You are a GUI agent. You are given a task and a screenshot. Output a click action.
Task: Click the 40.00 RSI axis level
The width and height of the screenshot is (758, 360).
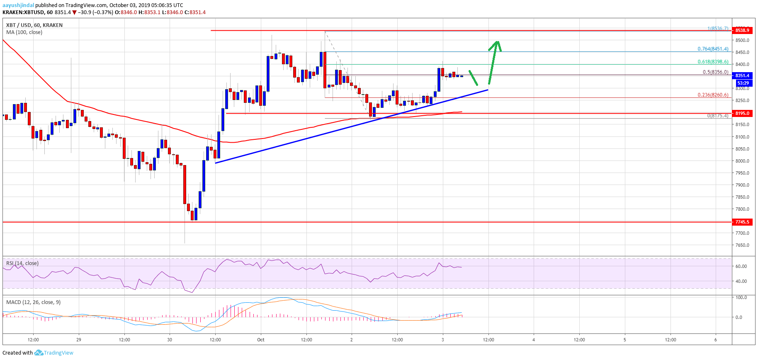[x=741, y=281]
